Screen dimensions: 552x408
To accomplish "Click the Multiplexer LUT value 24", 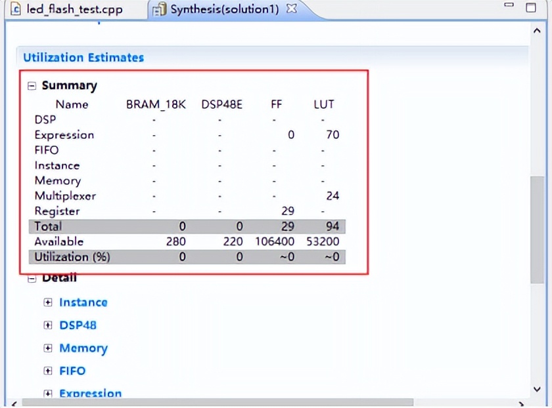I will pyautogui.click(x=333, y=195).
